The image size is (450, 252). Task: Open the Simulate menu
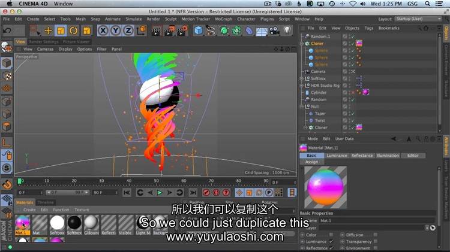point(134,19)
